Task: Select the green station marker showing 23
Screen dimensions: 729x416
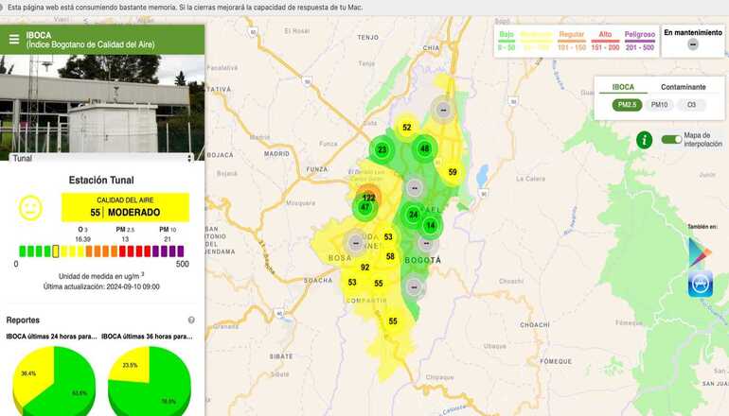Action: point(382,149)
